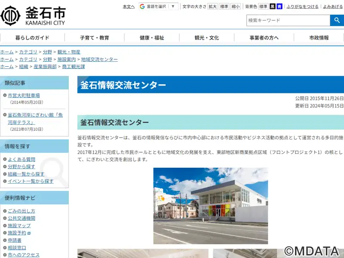Image resolution: width=344 pixels, height=258 pixels.
Task: Click 組織一覧から探す link
Action: coord(26,174)
